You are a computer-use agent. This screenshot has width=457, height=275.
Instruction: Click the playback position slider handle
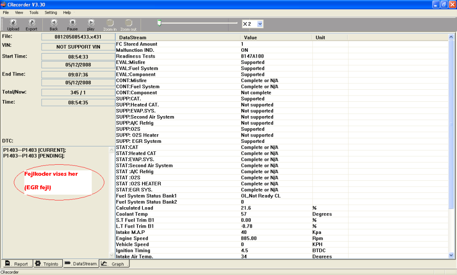158,22
